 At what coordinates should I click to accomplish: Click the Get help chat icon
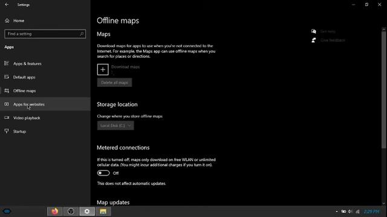pyautogui.click(x=314, y=31)
